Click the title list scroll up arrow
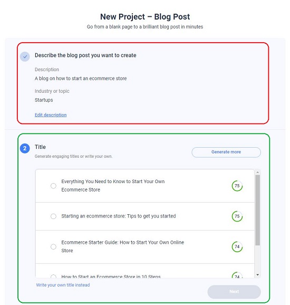The height and width of the screenshot is (305, 290). pyautogui.click(x=257, y=173)
